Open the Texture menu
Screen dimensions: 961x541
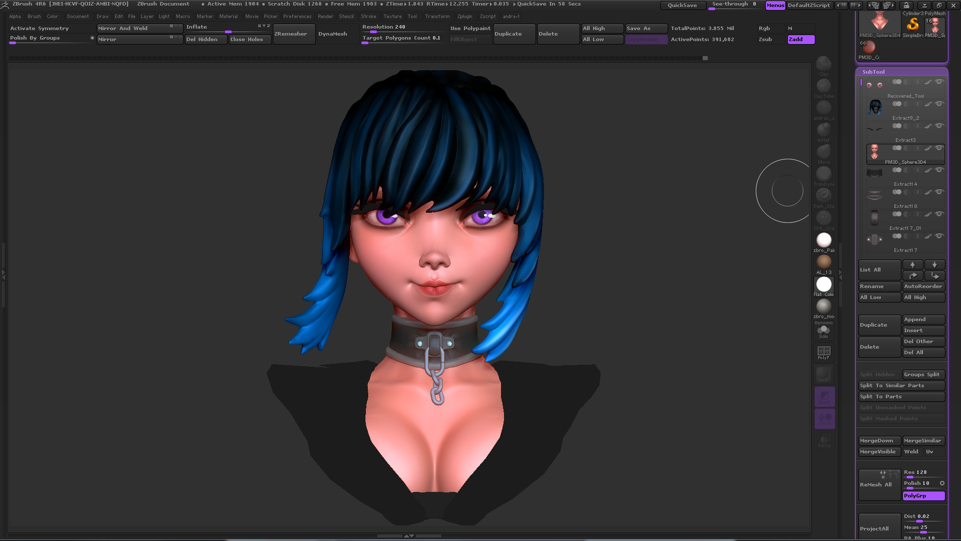click(x=392, y=17)
